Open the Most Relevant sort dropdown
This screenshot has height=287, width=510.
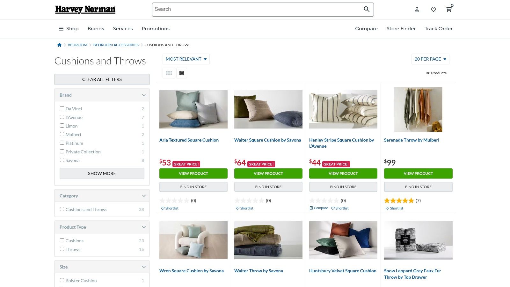click(186, 59)
